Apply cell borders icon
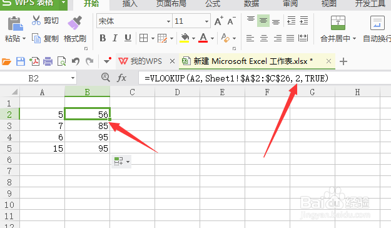This screenshot has width=391, height=228. (143, 38)
